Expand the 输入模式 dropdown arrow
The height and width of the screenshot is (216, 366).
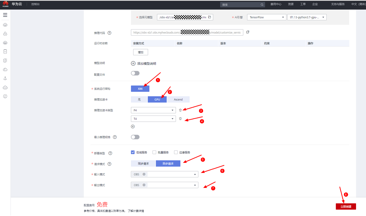pyautogui.click(x=195, y=175)
